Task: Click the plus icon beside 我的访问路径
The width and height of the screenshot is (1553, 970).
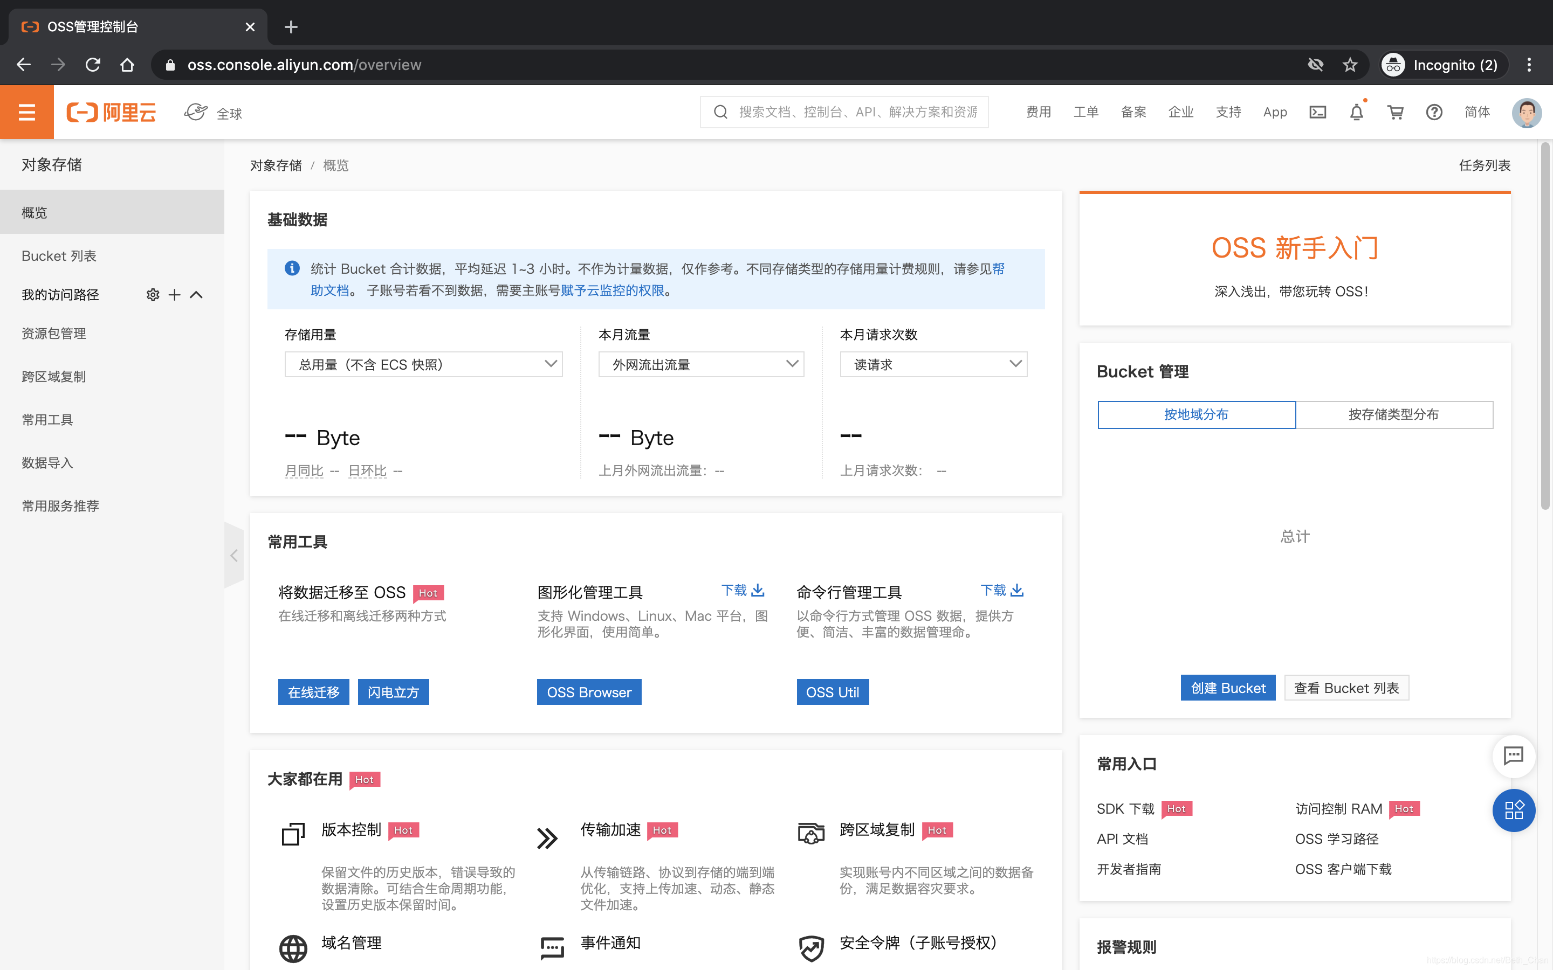Action: (x=175, y=294)
